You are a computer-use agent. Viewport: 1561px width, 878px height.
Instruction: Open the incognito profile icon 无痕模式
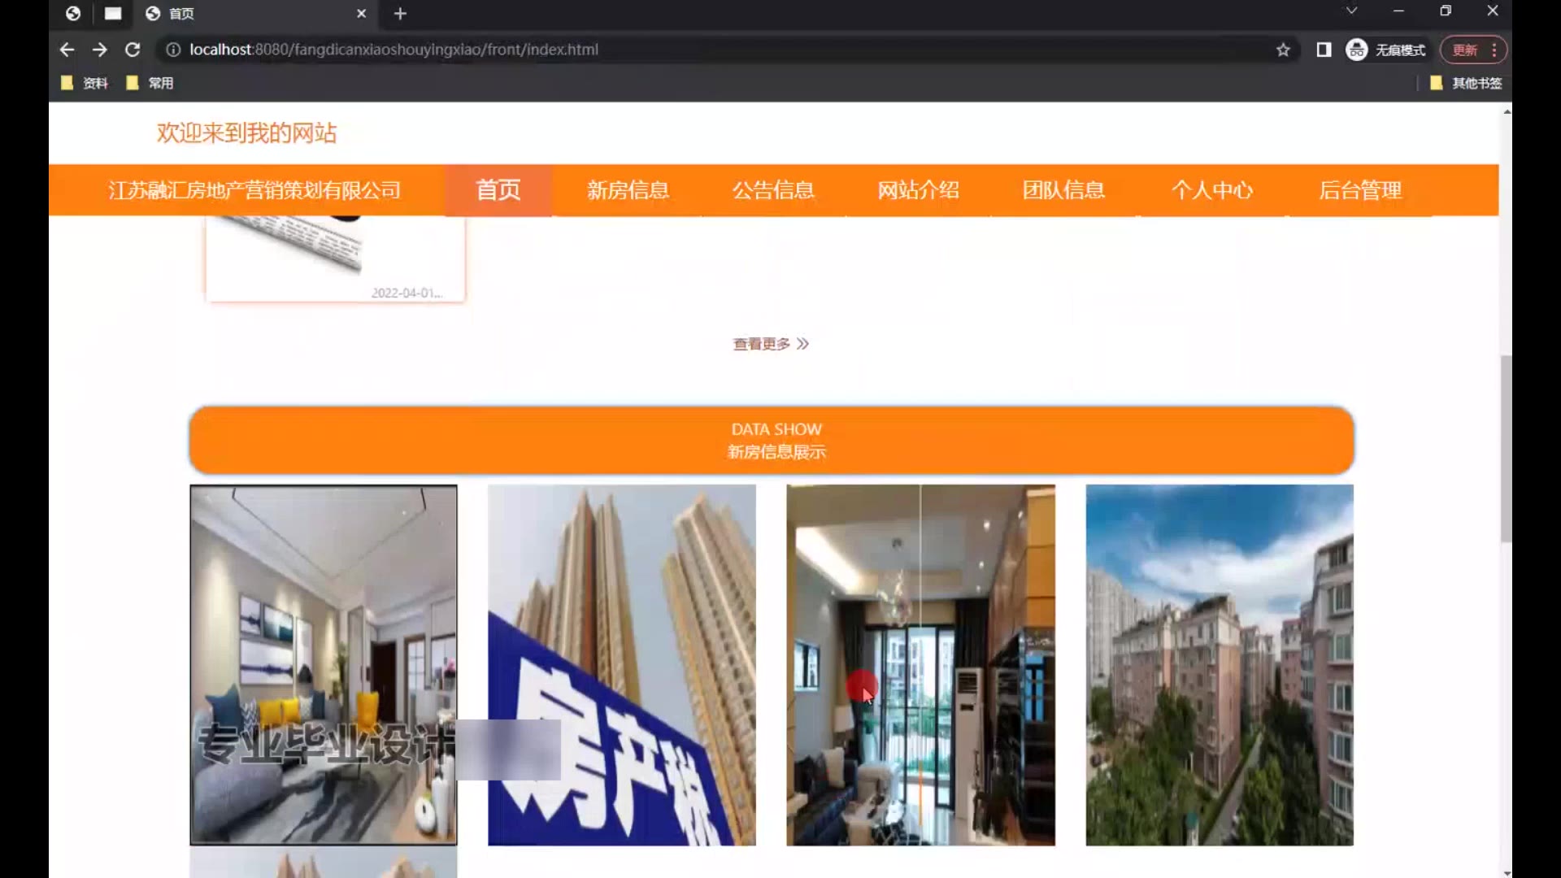1385,50
